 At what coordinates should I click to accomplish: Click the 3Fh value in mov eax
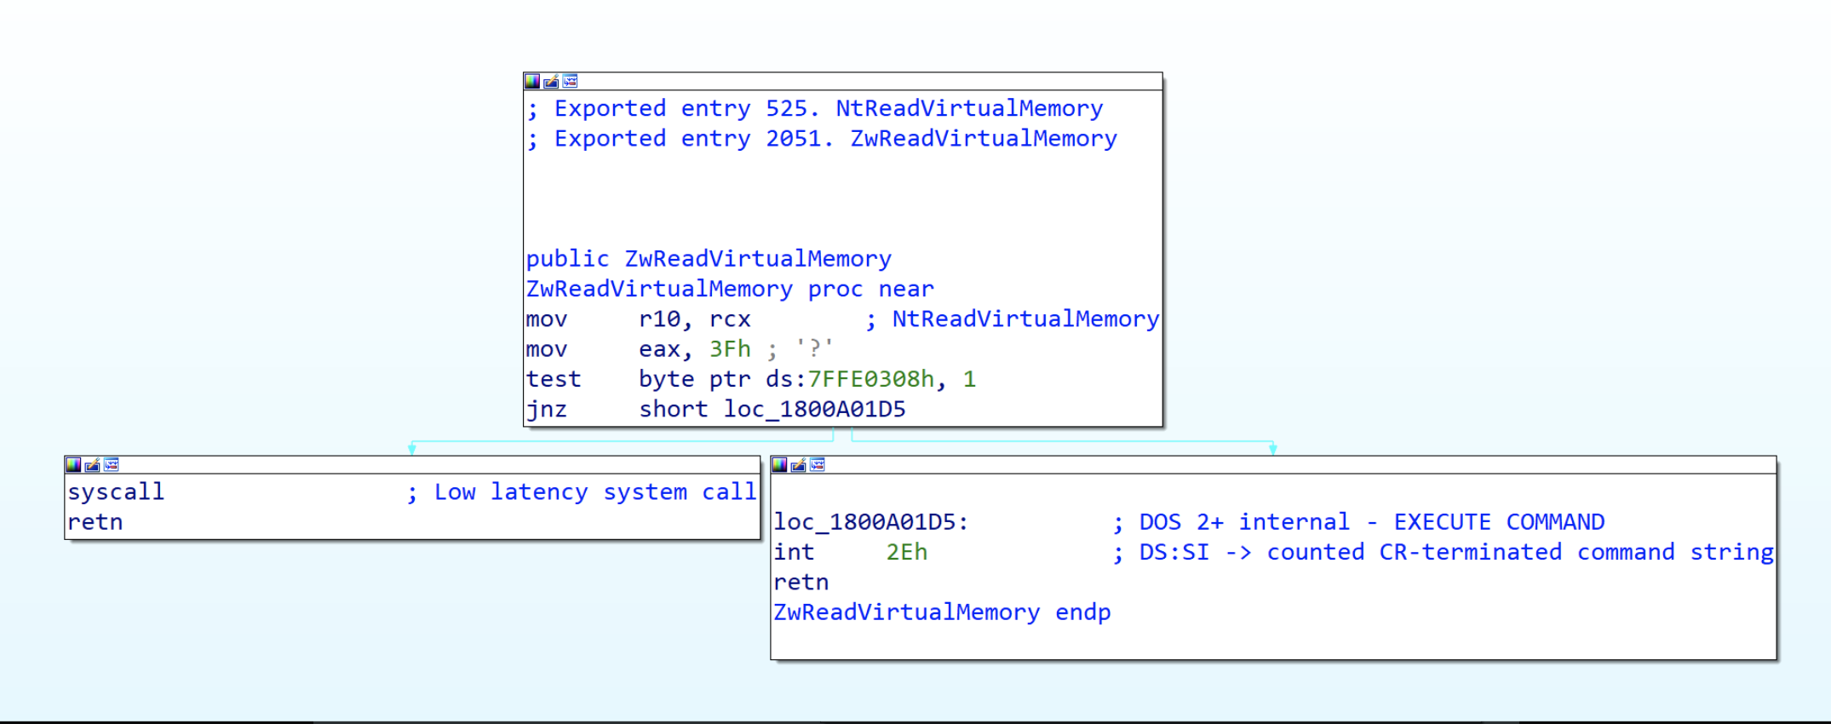(x=730, y=349)
